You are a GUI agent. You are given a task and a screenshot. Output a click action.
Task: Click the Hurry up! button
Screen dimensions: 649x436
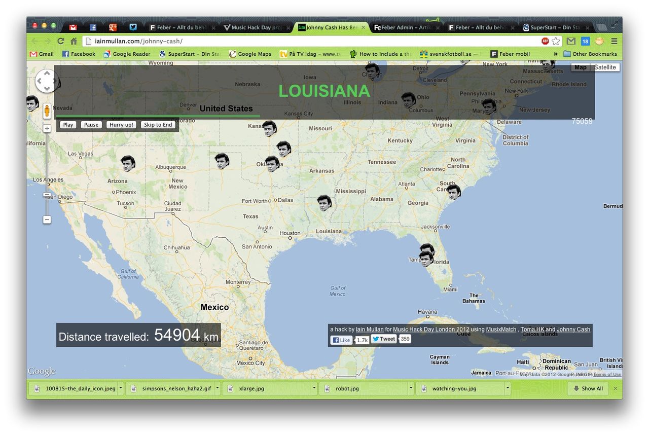pyautogui.click(x=122, y=125)
